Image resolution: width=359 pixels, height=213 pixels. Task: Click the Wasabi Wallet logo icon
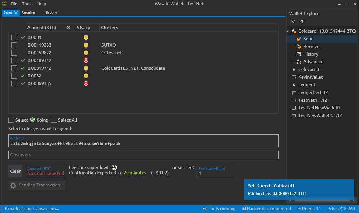pos(4,4)
